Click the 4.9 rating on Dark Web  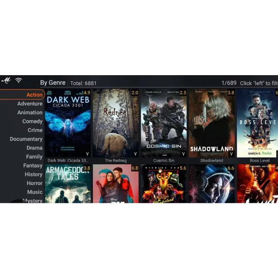click(x=87, y=93)
